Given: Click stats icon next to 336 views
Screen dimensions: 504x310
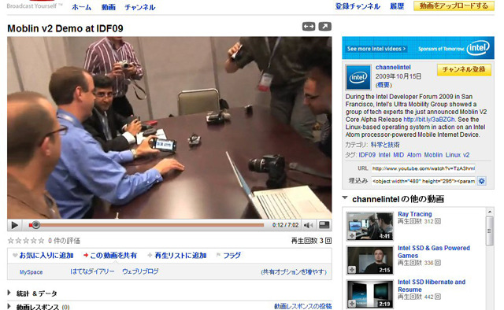Looking at the screenshot, I should pyautogui.click(x=438, y=263).
